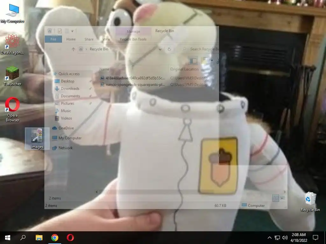Select Network in the navigation pane
Screen dimensions: 326x244
point(66,148)
